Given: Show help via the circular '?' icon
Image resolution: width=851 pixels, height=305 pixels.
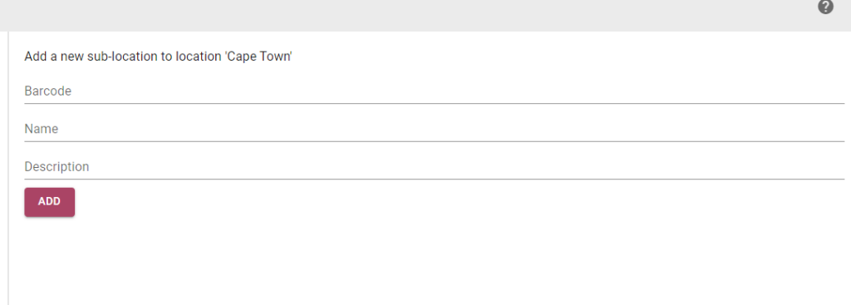Looking at the screenshot, I should (825, 7).
